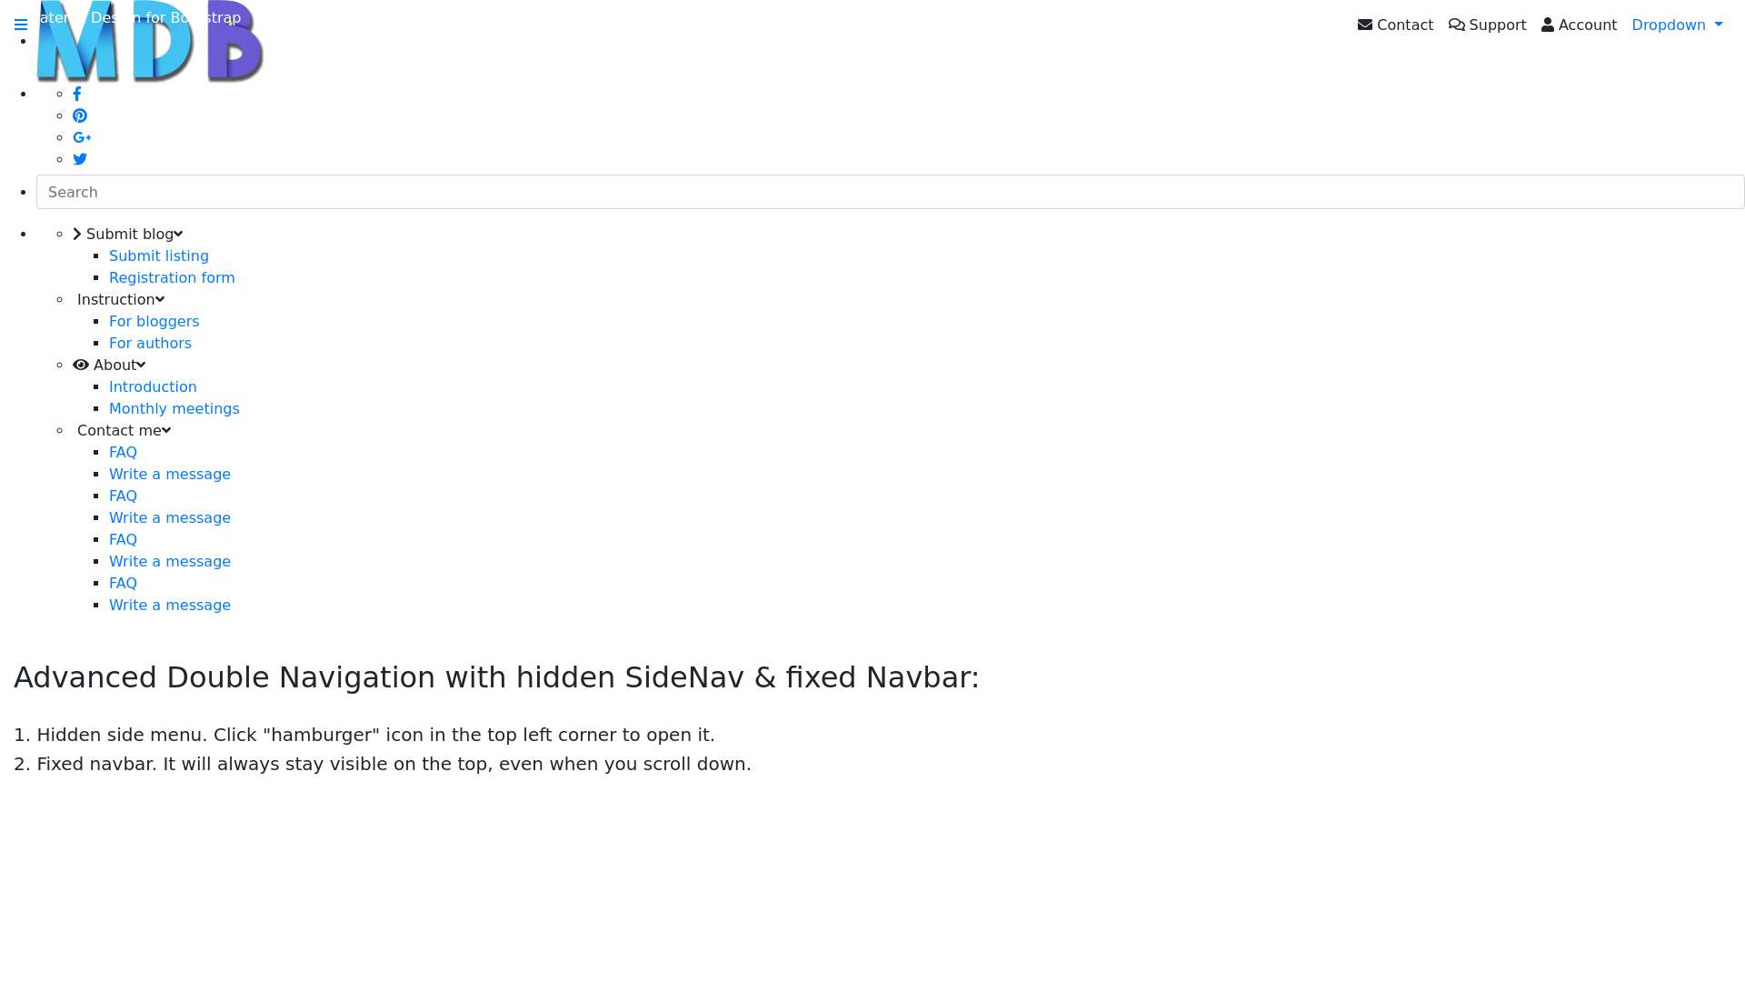
Task: Click the Twitter bird icon
Action: click(80, 159)
